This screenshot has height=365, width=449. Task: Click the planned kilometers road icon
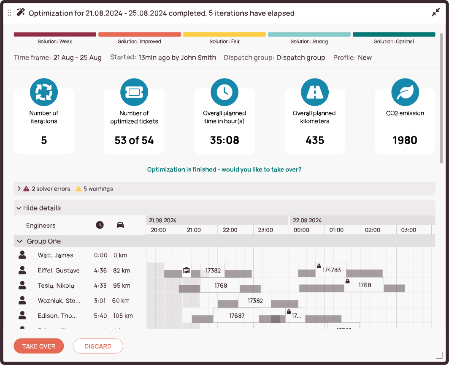pos(315,92)
